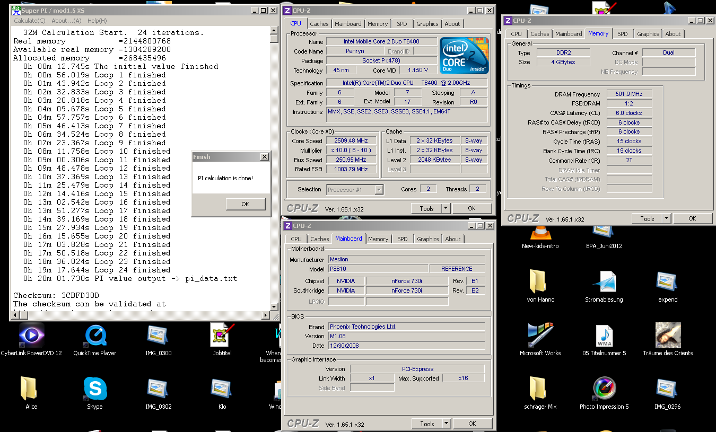Click 'PI calculation is done!' message text
Viewport: 716px width, 432px height.
pyautogui.click(x=225, y=178)
